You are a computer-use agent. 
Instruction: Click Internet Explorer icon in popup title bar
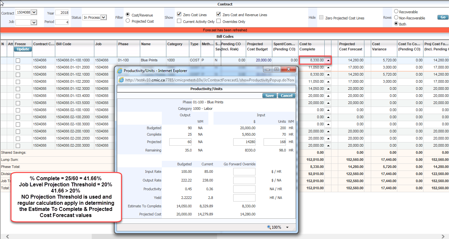pyautogui.click(x=120, y=70)
